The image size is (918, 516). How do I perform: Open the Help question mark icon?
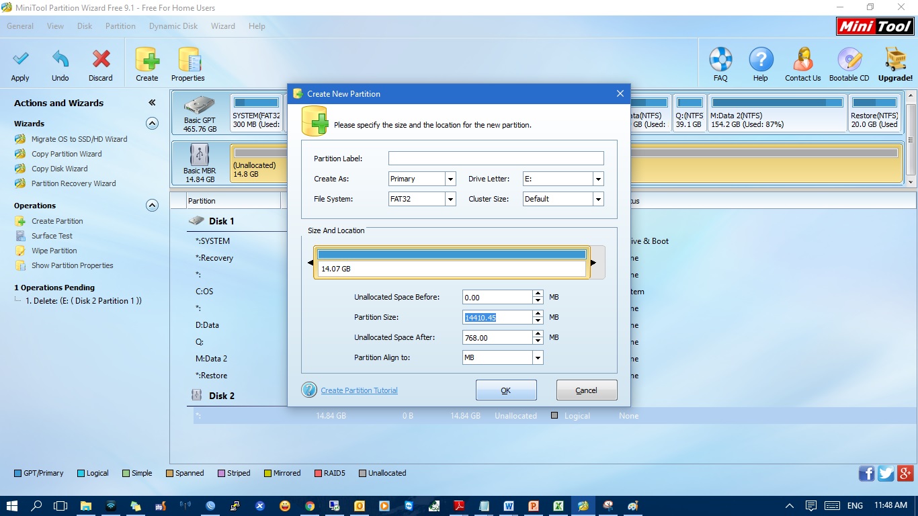[x=761, y=60]
